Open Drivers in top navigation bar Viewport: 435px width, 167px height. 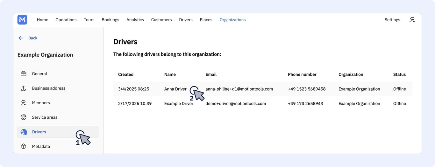click(186, 20)
